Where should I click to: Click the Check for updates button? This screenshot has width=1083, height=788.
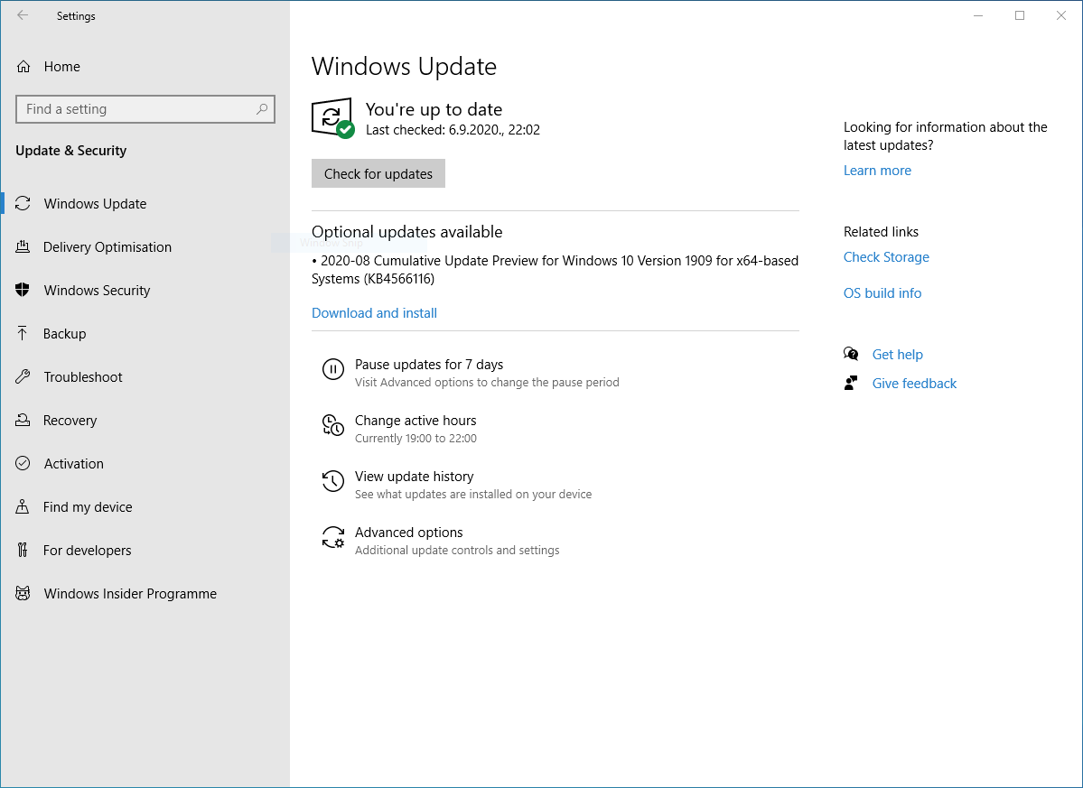pyautogui.click(x=378, y=174)
